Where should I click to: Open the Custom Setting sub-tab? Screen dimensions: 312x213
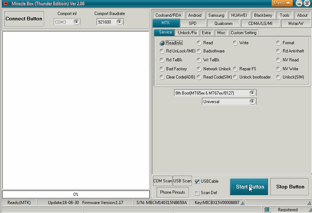tap(243, 32)
